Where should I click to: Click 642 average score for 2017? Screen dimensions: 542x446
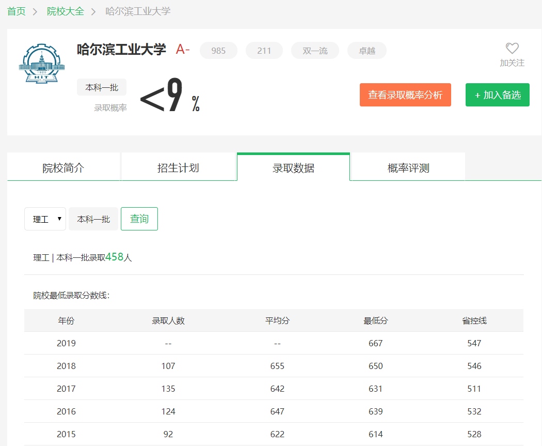point(277,389)
